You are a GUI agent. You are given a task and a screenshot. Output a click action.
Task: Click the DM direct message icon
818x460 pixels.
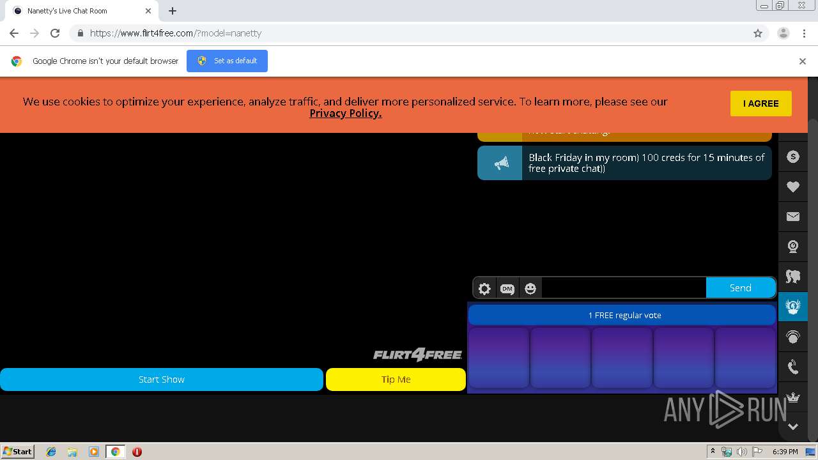(x=507, y=289)
